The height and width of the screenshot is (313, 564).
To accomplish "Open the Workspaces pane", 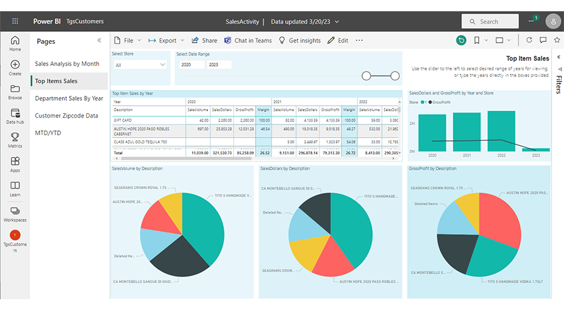I will click(x=15, y=214).
